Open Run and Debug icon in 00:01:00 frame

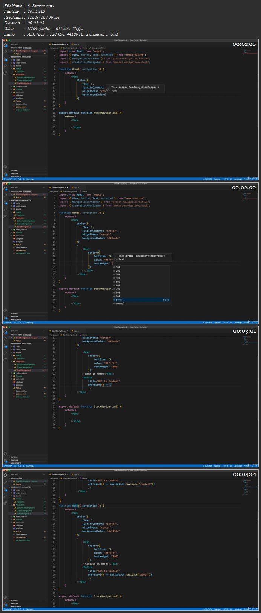click(5, 66)
